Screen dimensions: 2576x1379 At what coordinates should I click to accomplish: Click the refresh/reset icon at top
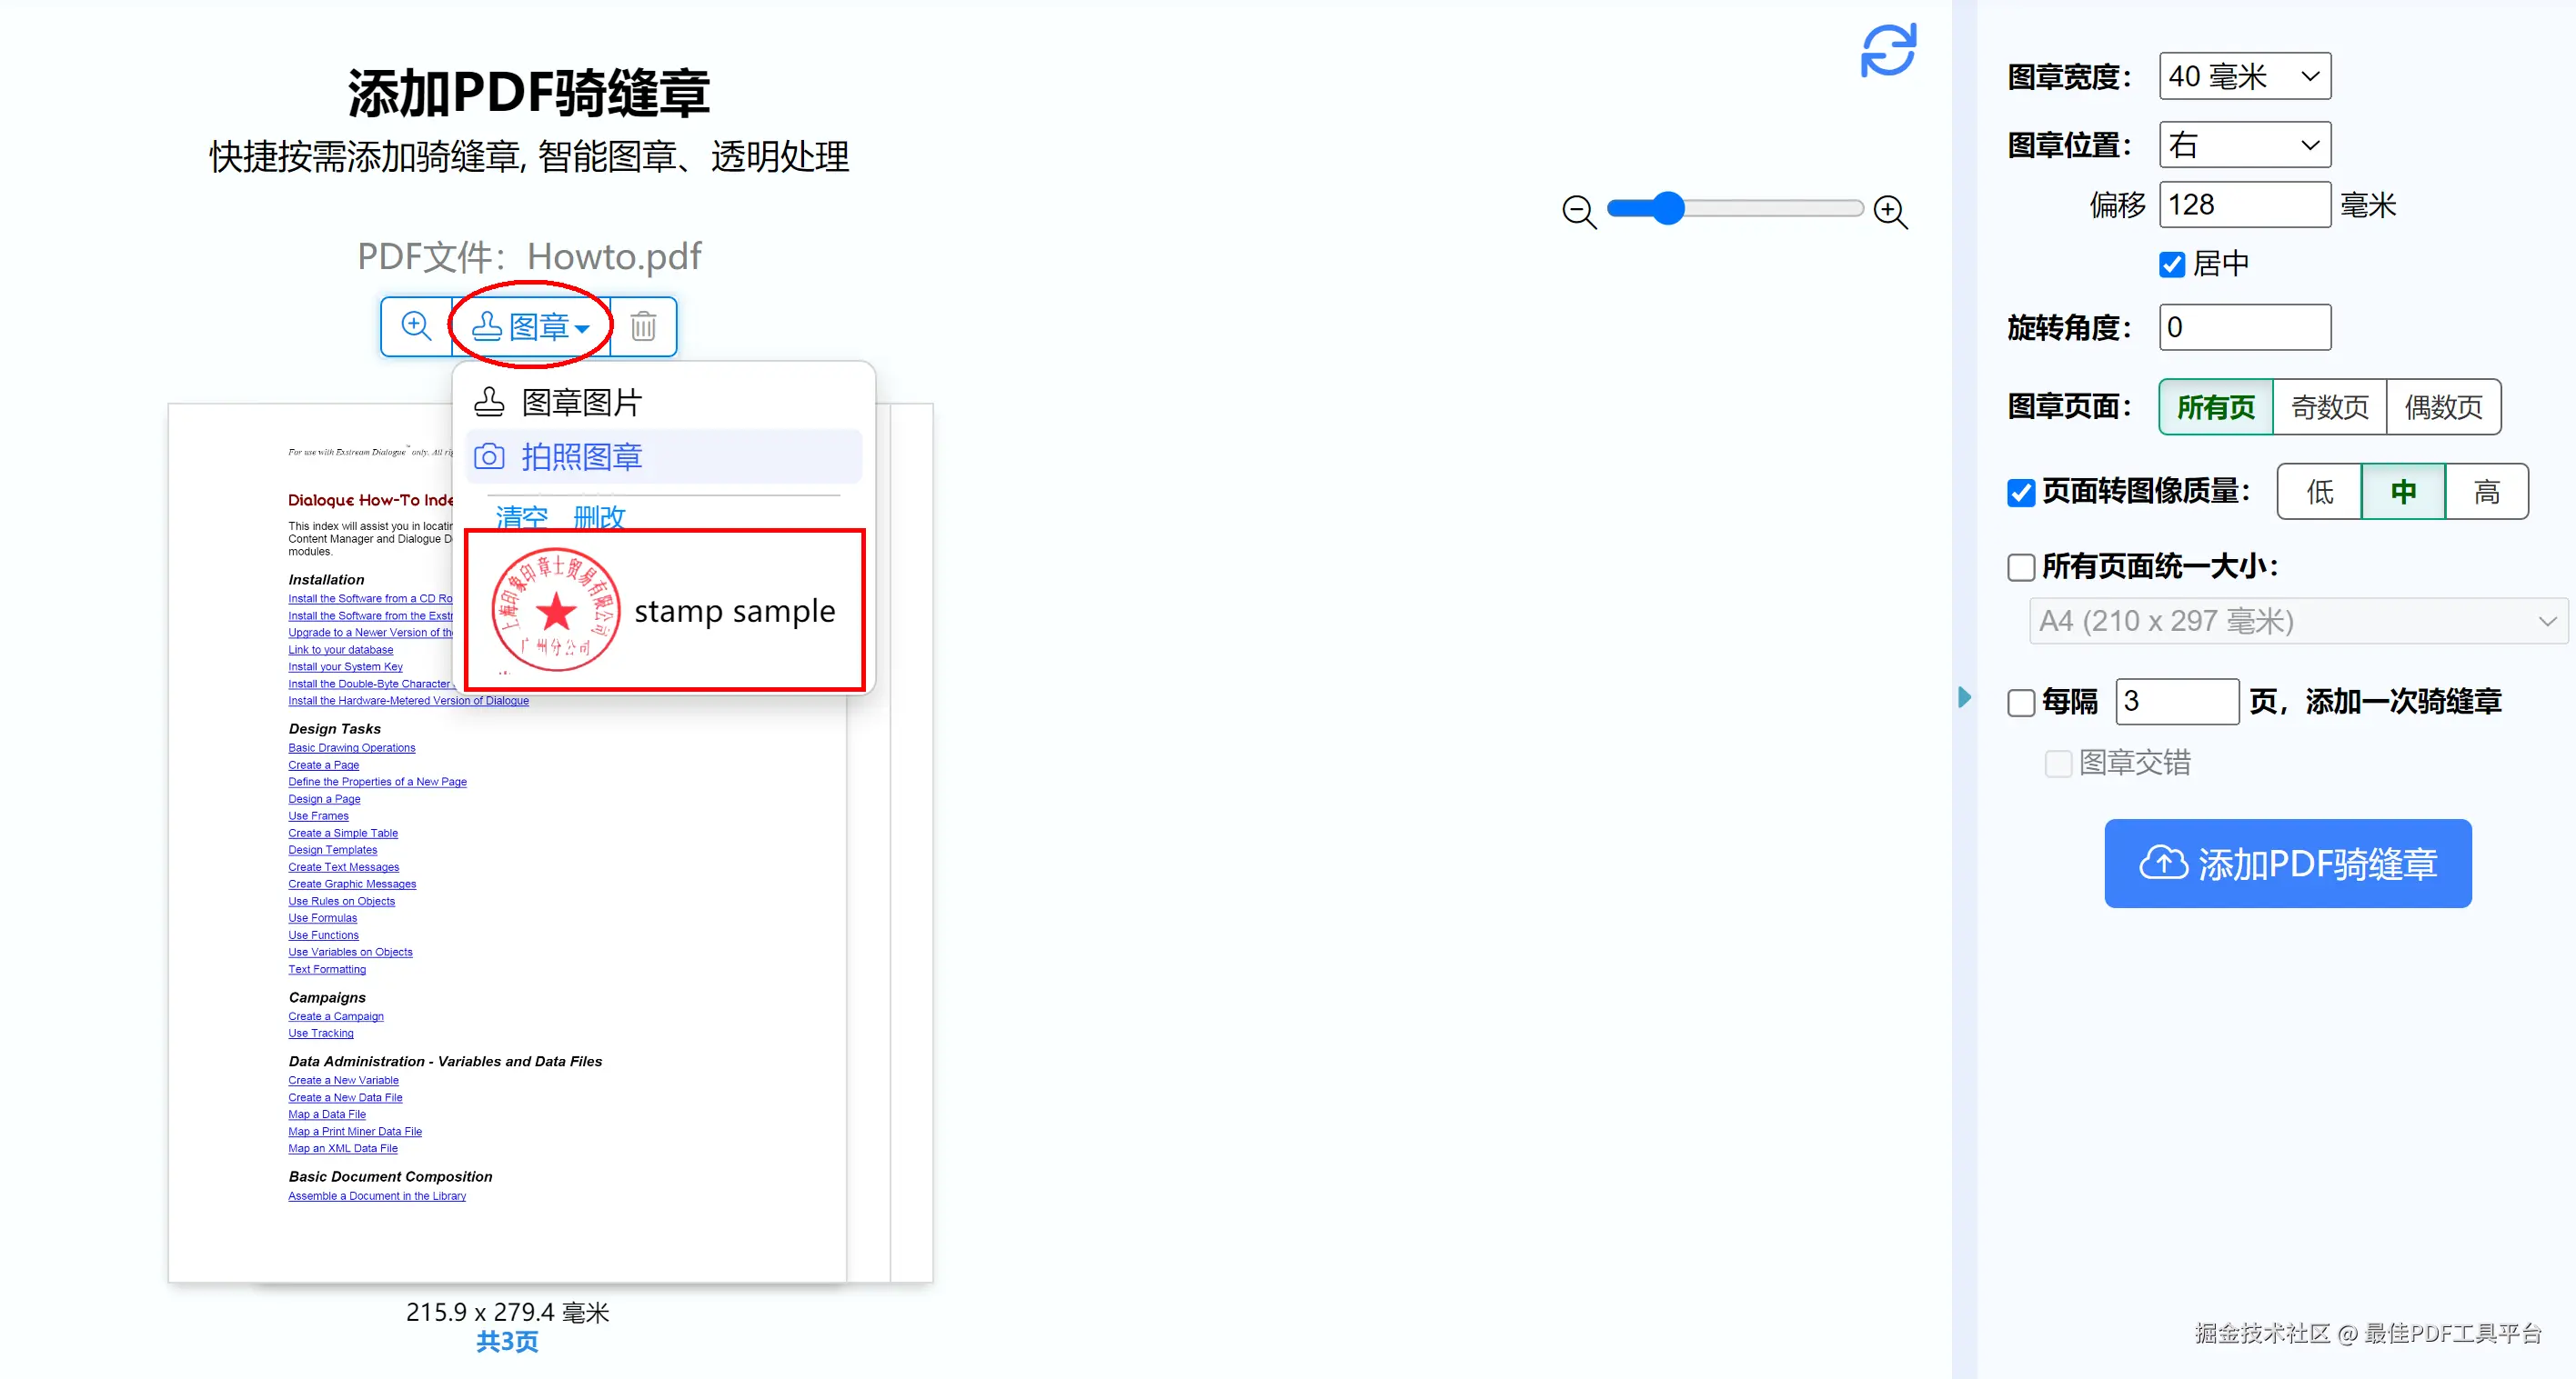(1887, 50)
